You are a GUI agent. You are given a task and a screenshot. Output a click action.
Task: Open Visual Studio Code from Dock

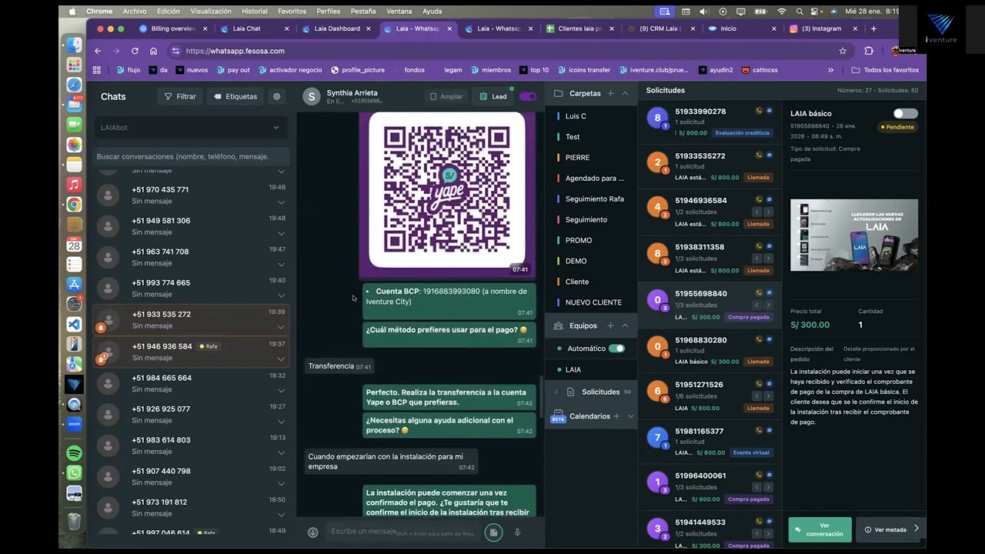[x=74, y=324]
